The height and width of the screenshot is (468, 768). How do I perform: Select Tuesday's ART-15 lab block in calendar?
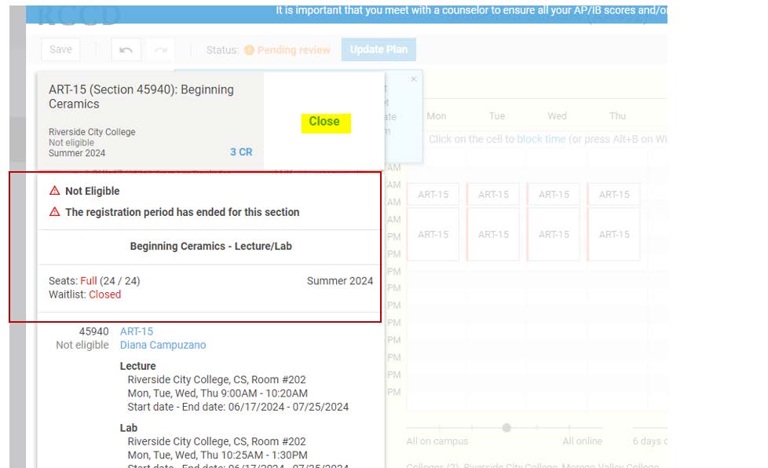(493, 235)
